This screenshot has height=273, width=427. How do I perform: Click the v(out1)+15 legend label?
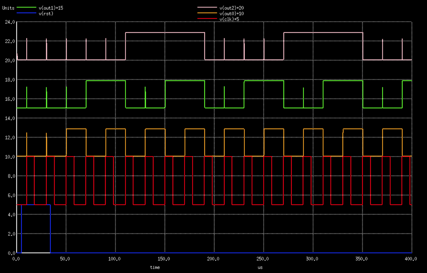click(x=50, y=8)
